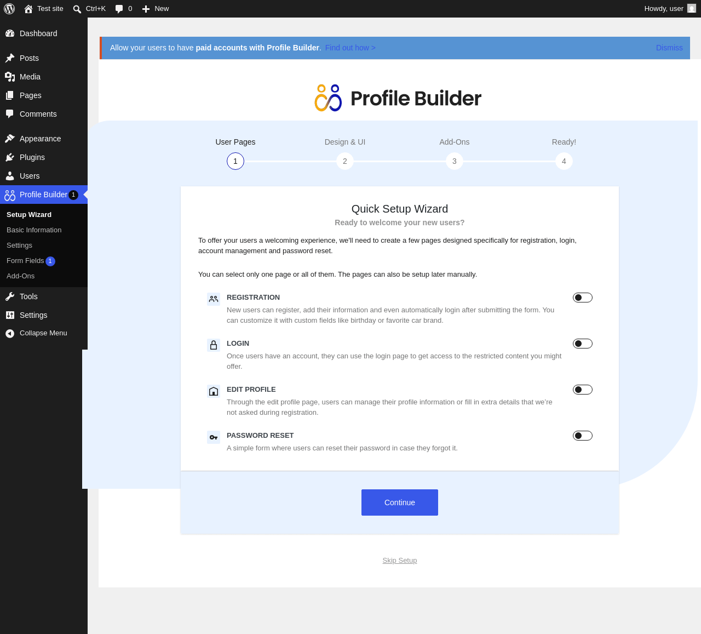Open the Appearance menu item
Image resolution: width=701 pixels, height=634 pixels.
click(x=44, y=139)
